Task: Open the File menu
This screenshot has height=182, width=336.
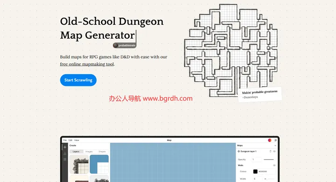Action: pyautogui.click(x=65, y=140)
